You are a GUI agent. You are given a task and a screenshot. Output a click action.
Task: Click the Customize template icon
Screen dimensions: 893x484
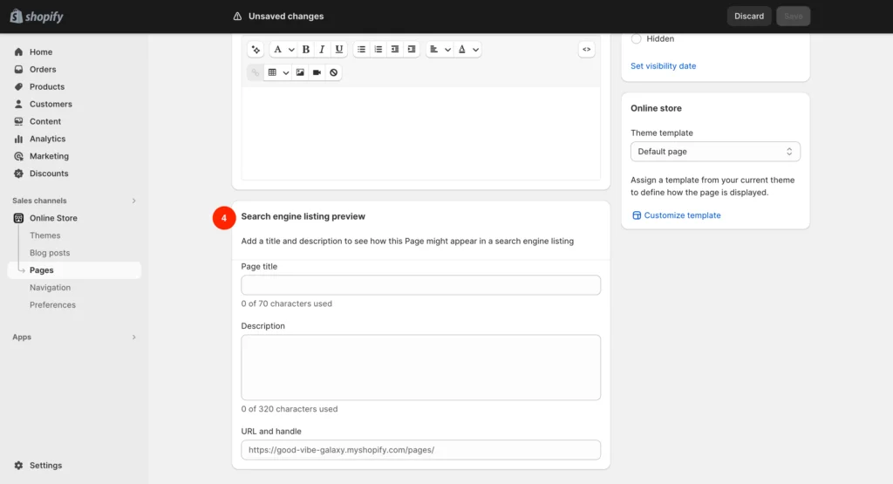pos(637,215)
